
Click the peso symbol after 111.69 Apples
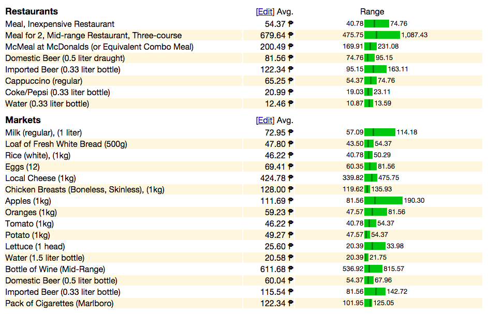click(x=291, y=201)
